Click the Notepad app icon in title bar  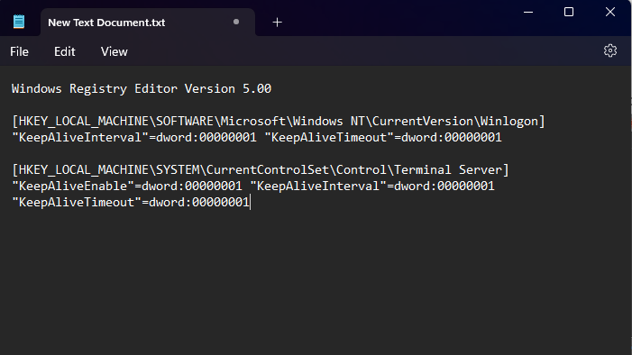coord(19,22)
